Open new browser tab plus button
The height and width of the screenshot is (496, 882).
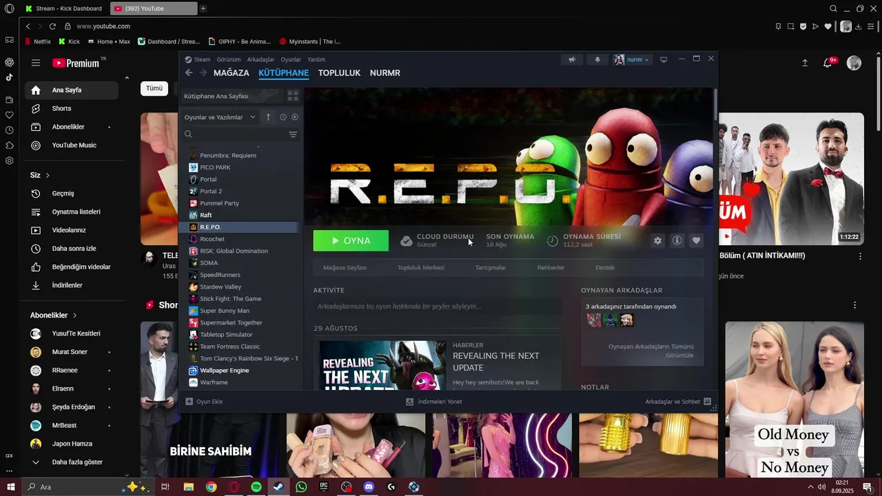point(203,8)
